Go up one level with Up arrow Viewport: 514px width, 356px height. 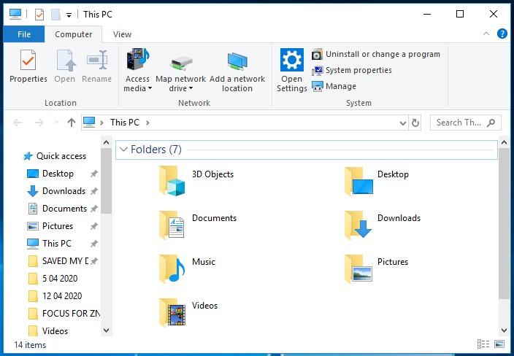tap(72, 123)
